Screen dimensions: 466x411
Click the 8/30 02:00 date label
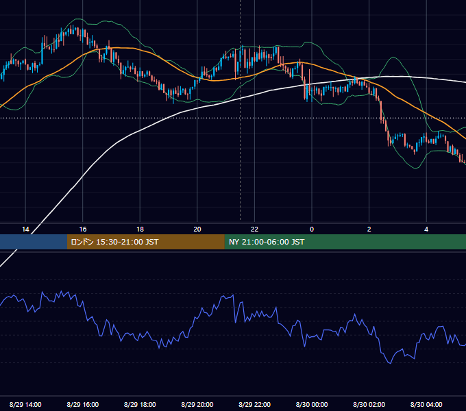pos(369,404)
